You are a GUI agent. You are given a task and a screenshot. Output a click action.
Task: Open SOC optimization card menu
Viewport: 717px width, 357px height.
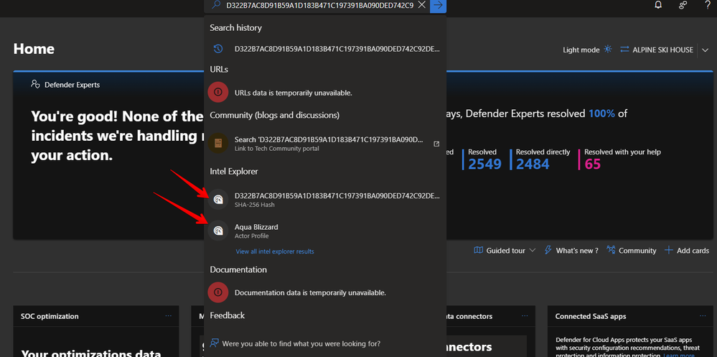click(x=168, y=316)
